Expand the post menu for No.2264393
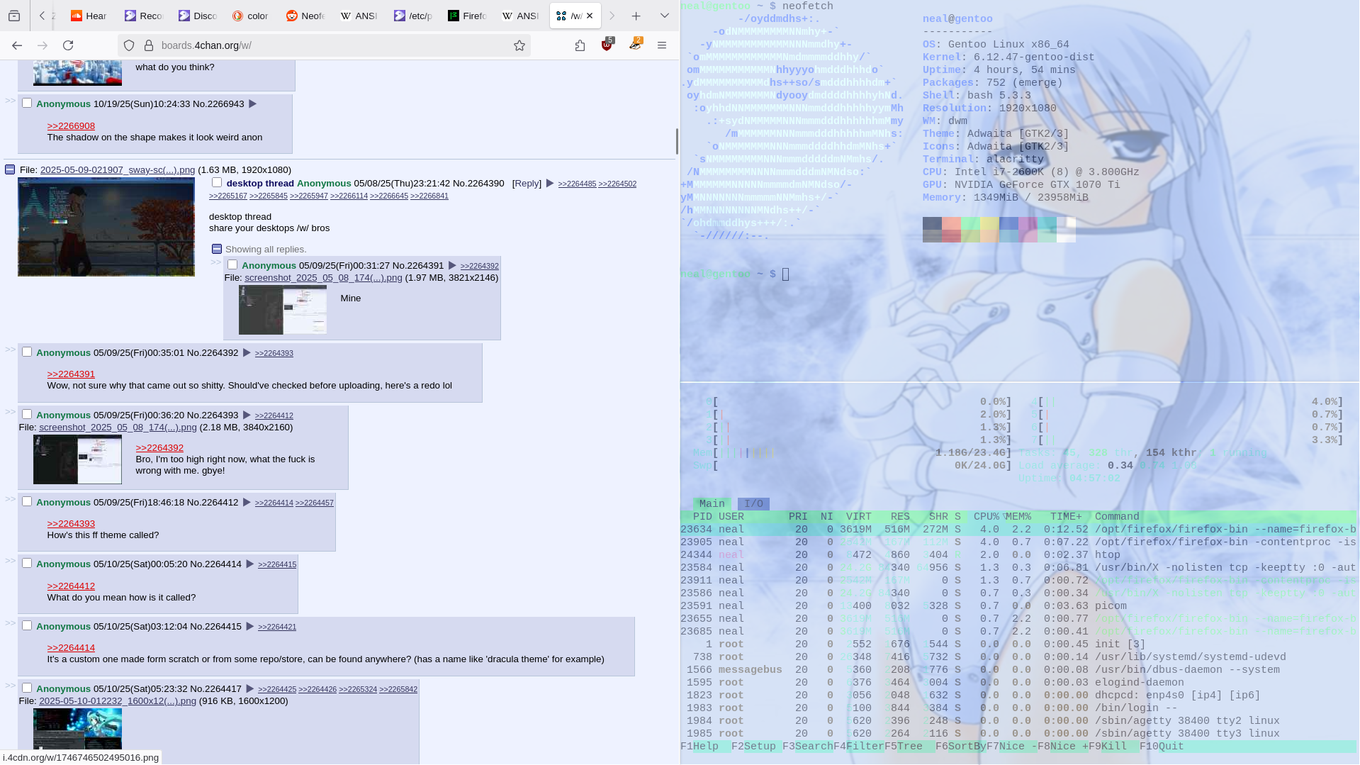The image size is (1360, 765). tap(247, 415)
